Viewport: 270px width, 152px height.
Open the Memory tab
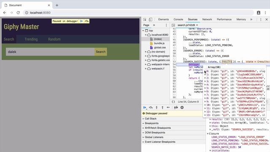tap(241, 19)
